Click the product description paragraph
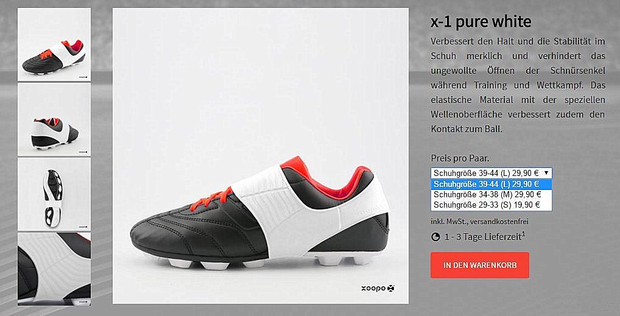Image resolution: width=620 pixels, height=316 pixels. coord(518,85)
